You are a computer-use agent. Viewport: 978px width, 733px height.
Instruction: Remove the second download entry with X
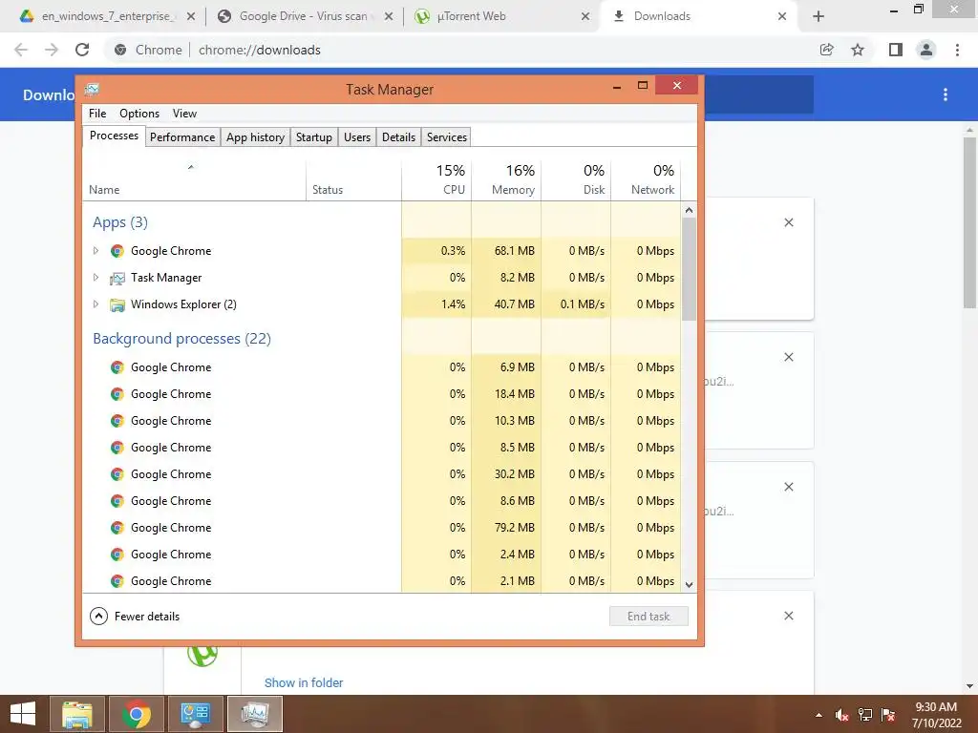tap(788, 357)
